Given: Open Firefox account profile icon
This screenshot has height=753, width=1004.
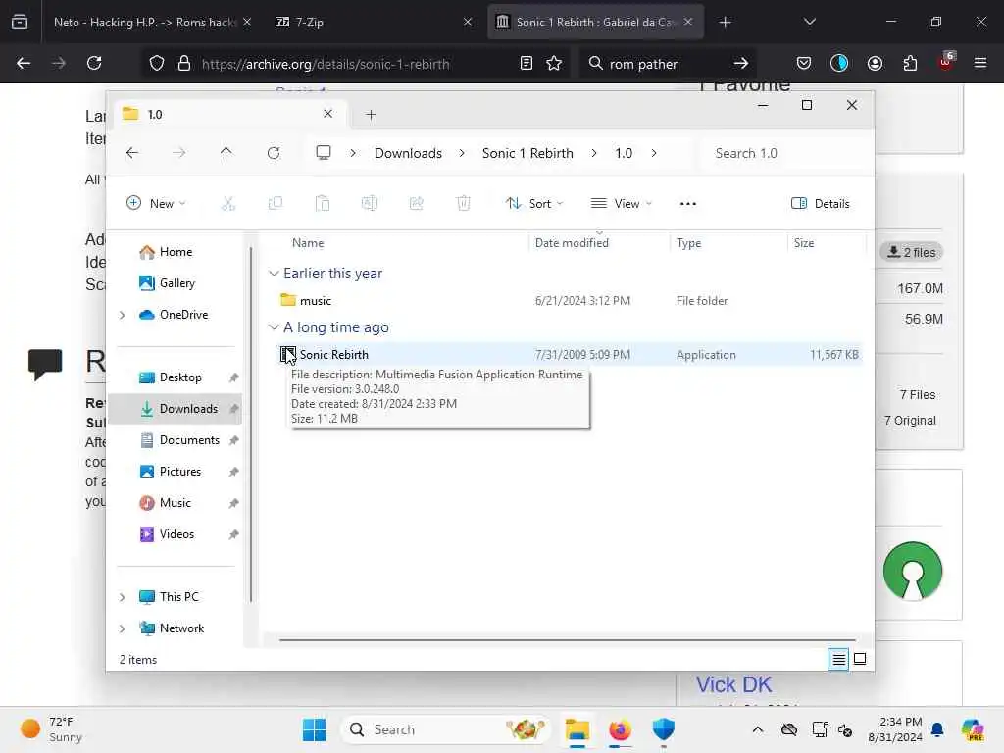Looking at the screenshot, I should tap(875, 63).
